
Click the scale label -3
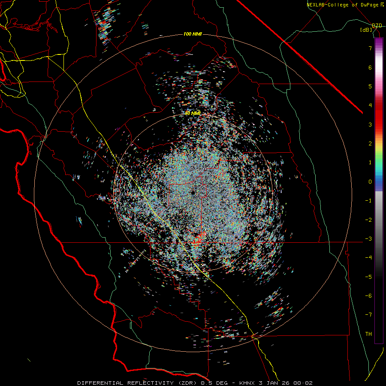coord(368,239)
